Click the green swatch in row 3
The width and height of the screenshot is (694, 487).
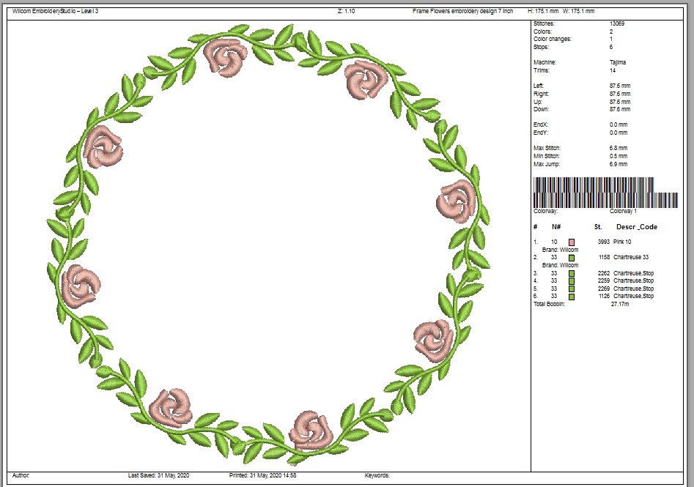572,273
